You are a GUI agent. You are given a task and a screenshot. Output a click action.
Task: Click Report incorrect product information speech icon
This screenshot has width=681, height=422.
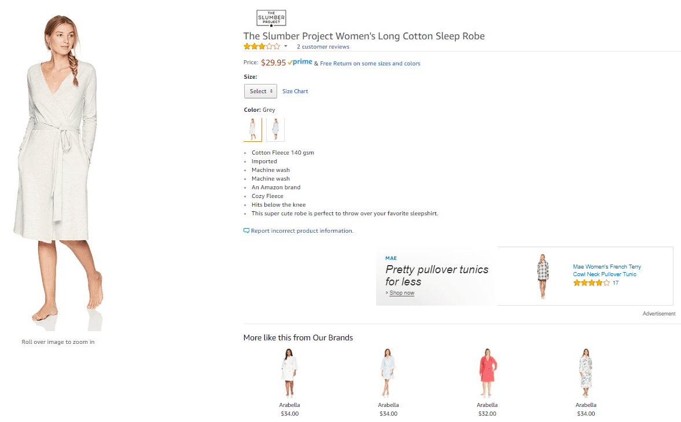point(246,231)
